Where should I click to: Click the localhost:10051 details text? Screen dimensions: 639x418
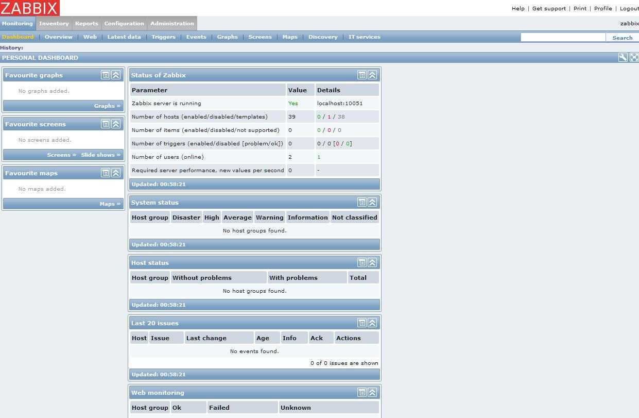pos(340,103)
